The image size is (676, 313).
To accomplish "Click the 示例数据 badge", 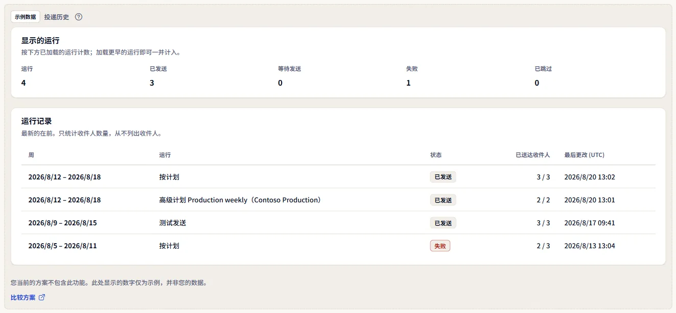I will pyautogui.click(x=26, y=17).
